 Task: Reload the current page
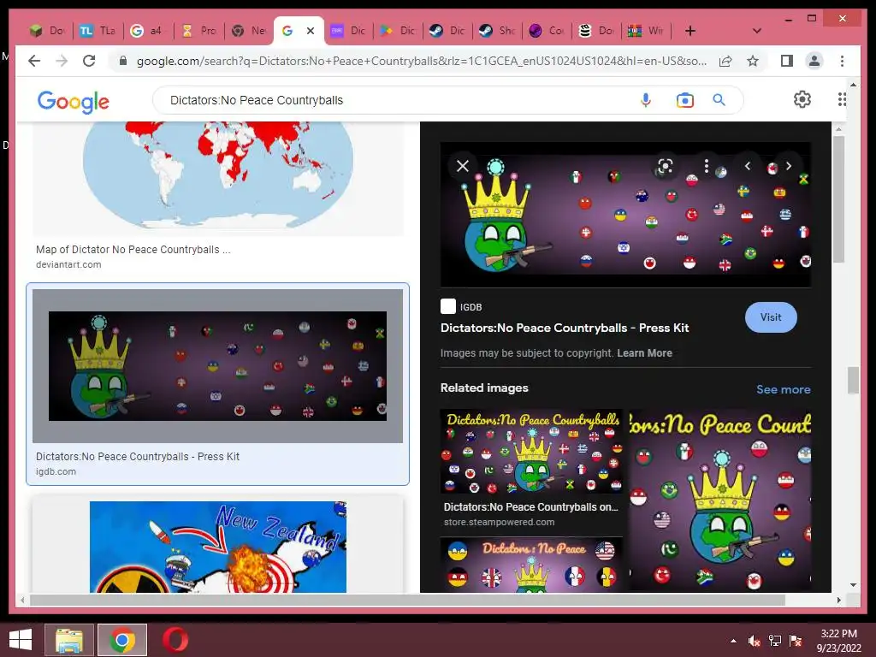click(x=89, y=61)
